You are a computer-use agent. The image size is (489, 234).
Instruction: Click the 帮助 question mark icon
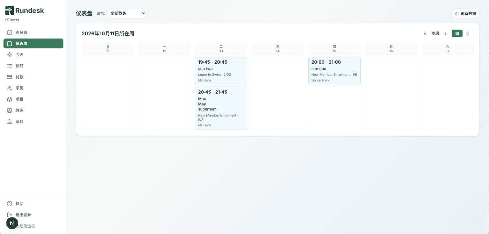pyautogui.click(x=10, y=204)
